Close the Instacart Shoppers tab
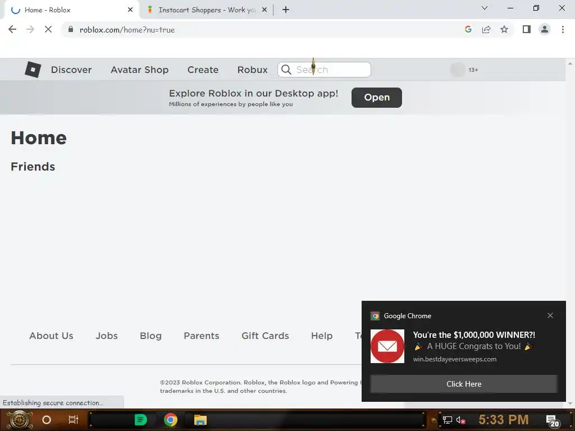The image size is (575, 431). coord(264,10)
